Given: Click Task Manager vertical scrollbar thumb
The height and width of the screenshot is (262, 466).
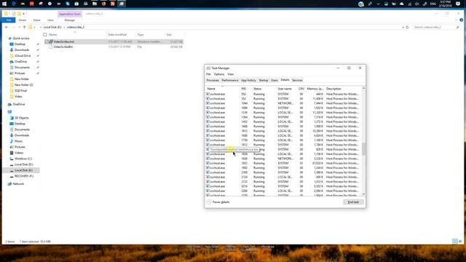Looking at the screenshot, I should point(363,148).
